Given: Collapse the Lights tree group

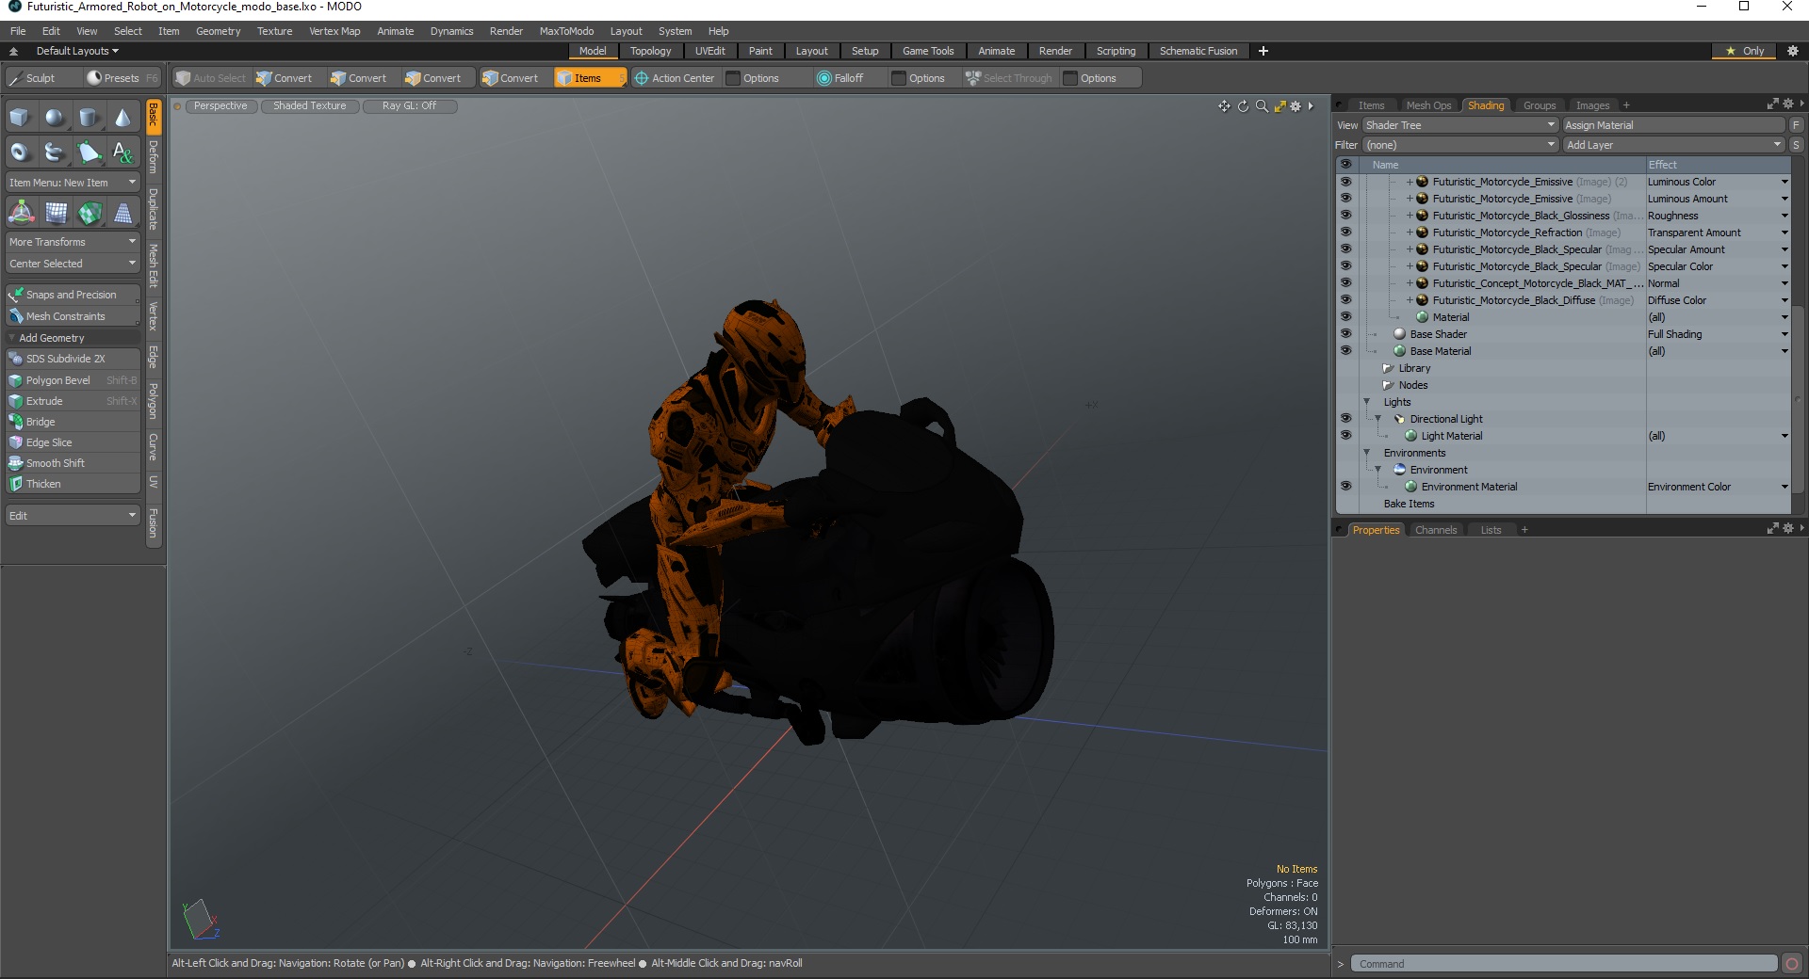Looking at the screenshot, I should tap(1367, 402).
